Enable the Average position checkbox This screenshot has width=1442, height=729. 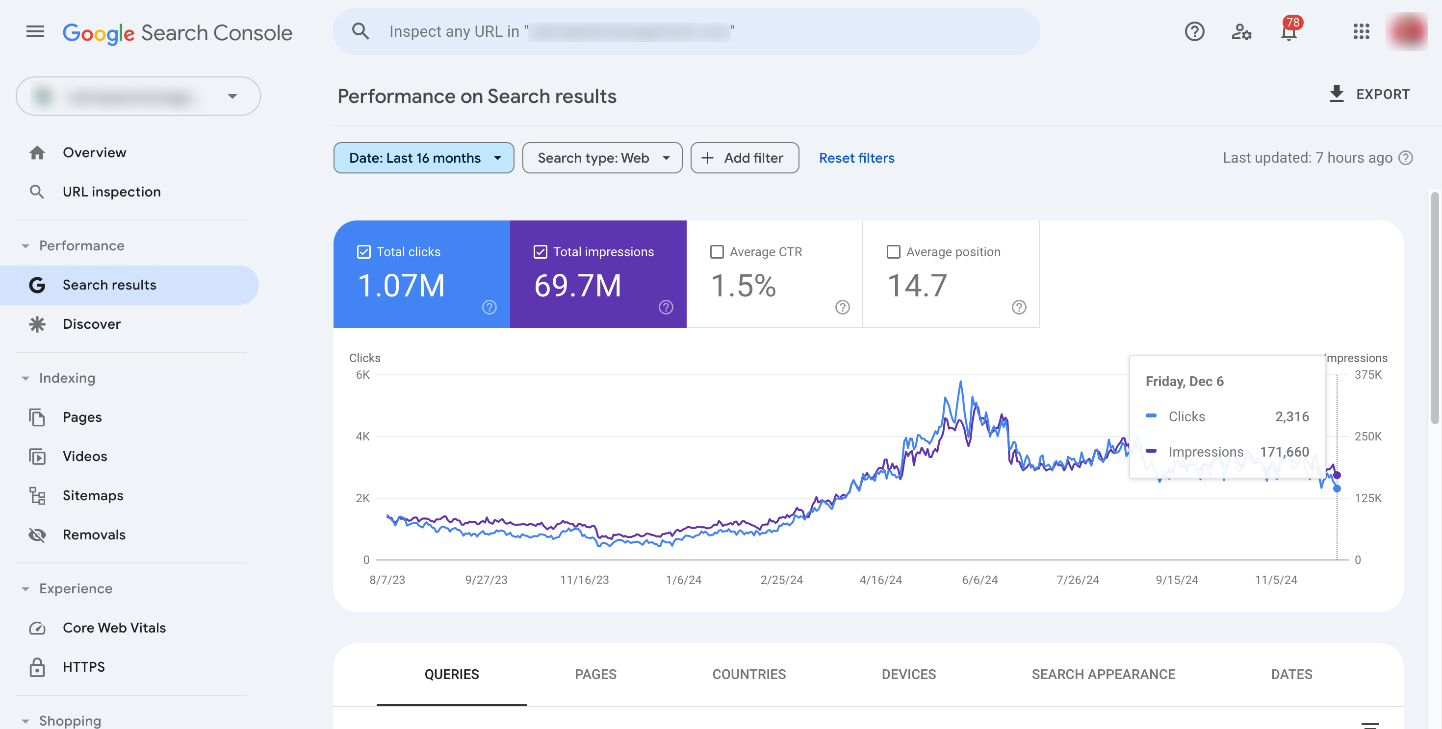tap(894, 252)
